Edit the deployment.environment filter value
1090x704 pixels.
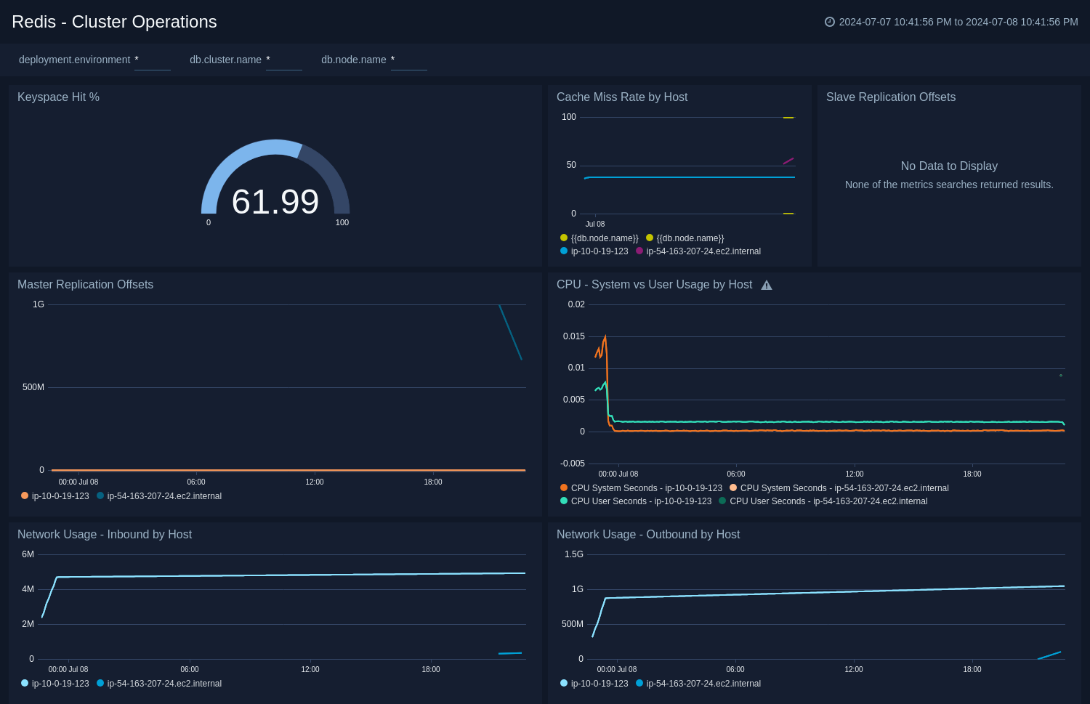click(x=152, y=60)
